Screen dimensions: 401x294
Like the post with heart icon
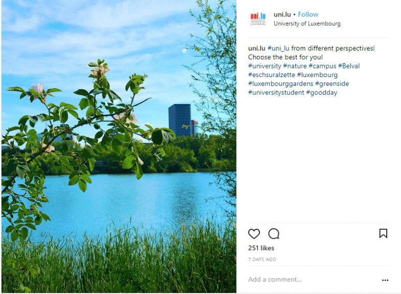[254, 233]
